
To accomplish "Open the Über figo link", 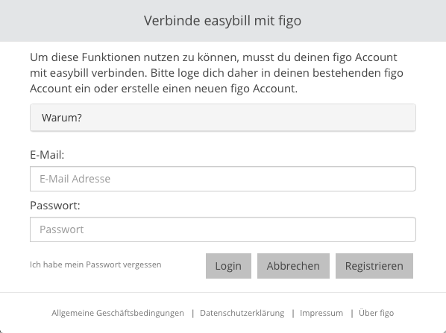I will 377,313.
